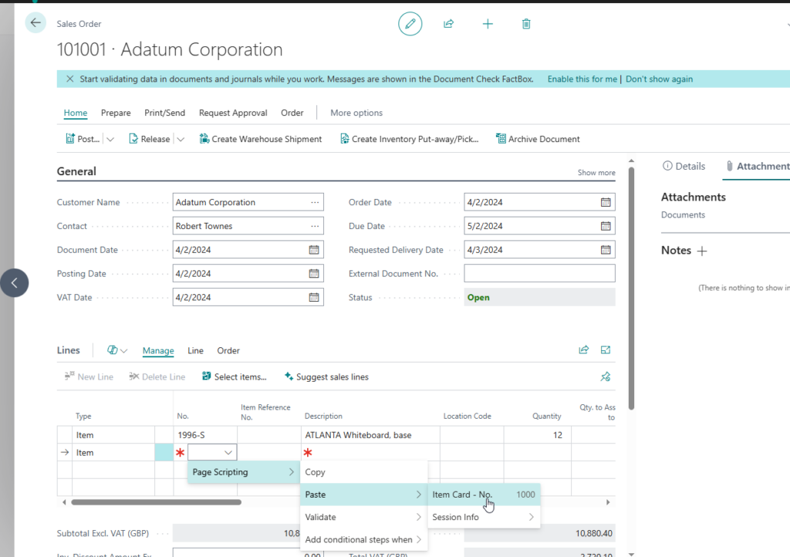Delete the order with trash icon

click(526, 24)
